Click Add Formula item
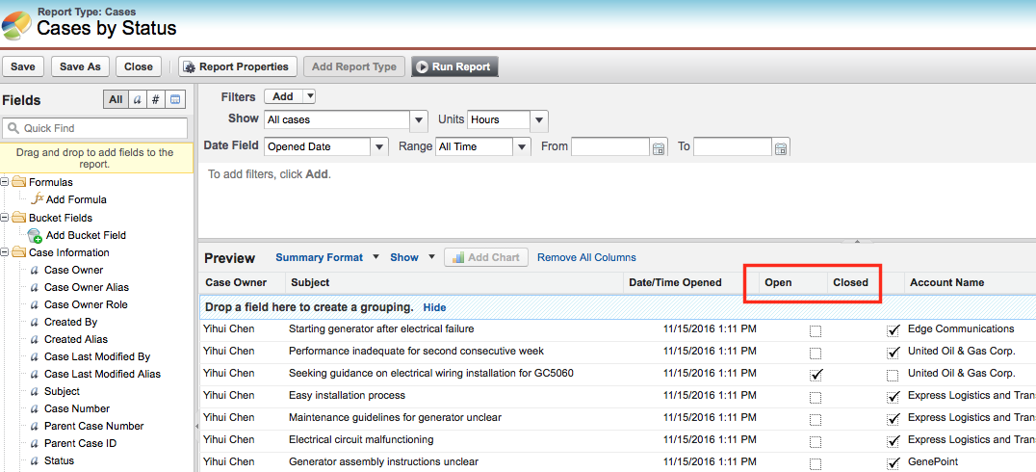The width and height of the screenshot is (1036, 472). tap(76, 199)
